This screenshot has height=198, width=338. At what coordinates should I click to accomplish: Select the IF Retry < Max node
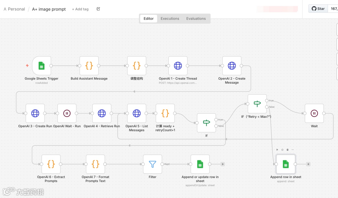pyautogui.click(x=257, y=104)
